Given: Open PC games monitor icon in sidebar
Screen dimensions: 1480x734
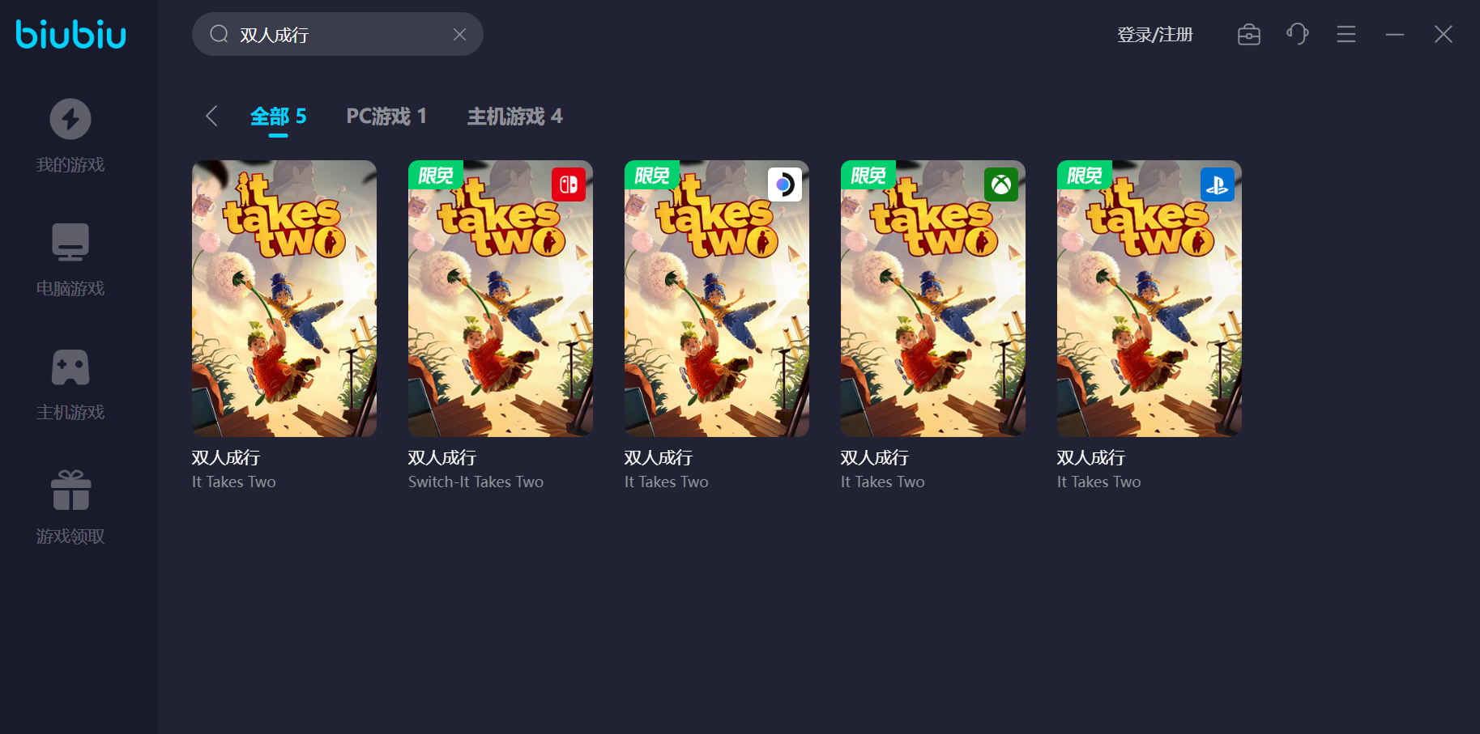Looking at the screenshot, I should coord(70,242).
